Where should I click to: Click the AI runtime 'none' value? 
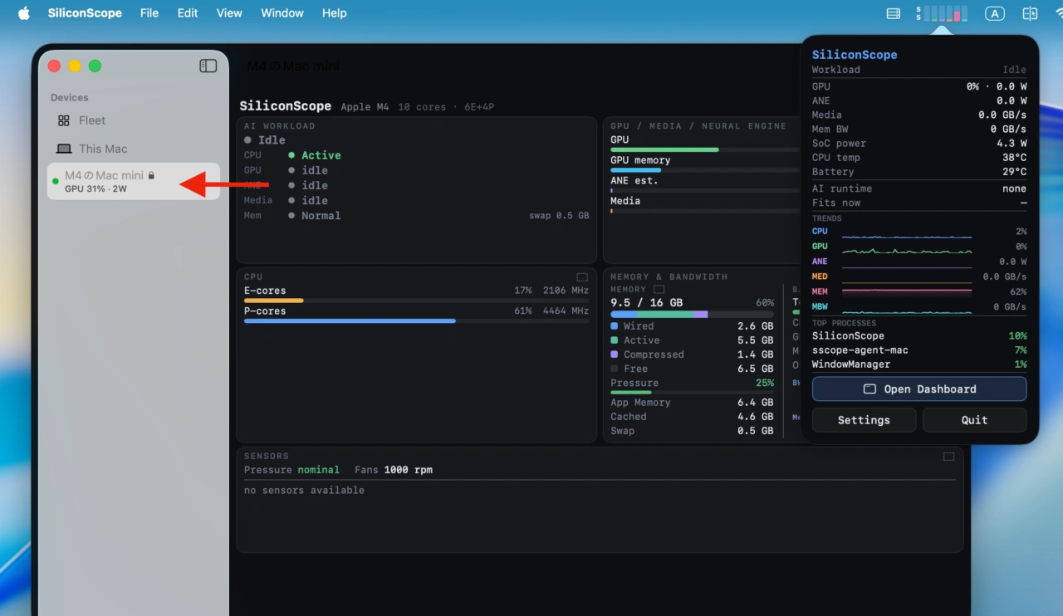point(1014,188)
